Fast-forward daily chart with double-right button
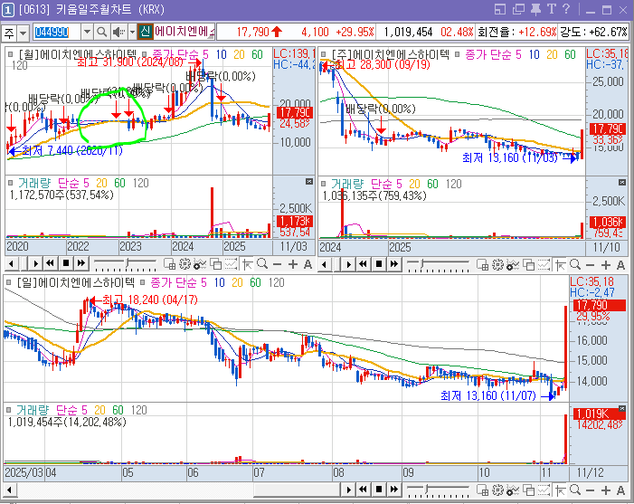Image resolution: width=634 pixels, height=504 pixels. (x=393, y=490)
